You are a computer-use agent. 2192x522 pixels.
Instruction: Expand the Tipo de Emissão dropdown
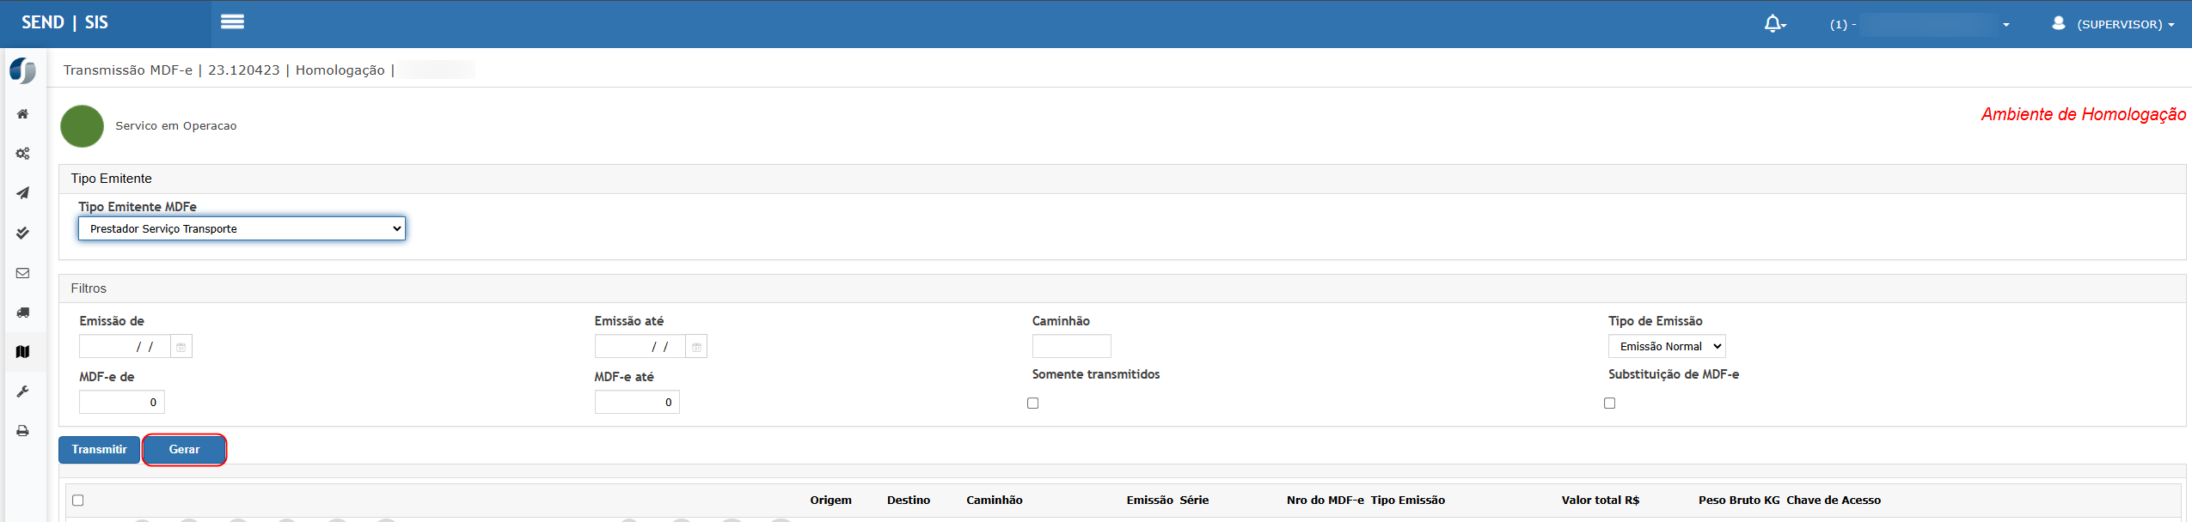pos(1666,347)
